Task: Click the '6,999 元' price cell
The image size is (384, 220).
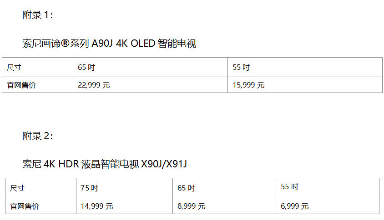Action: point(295,206)
